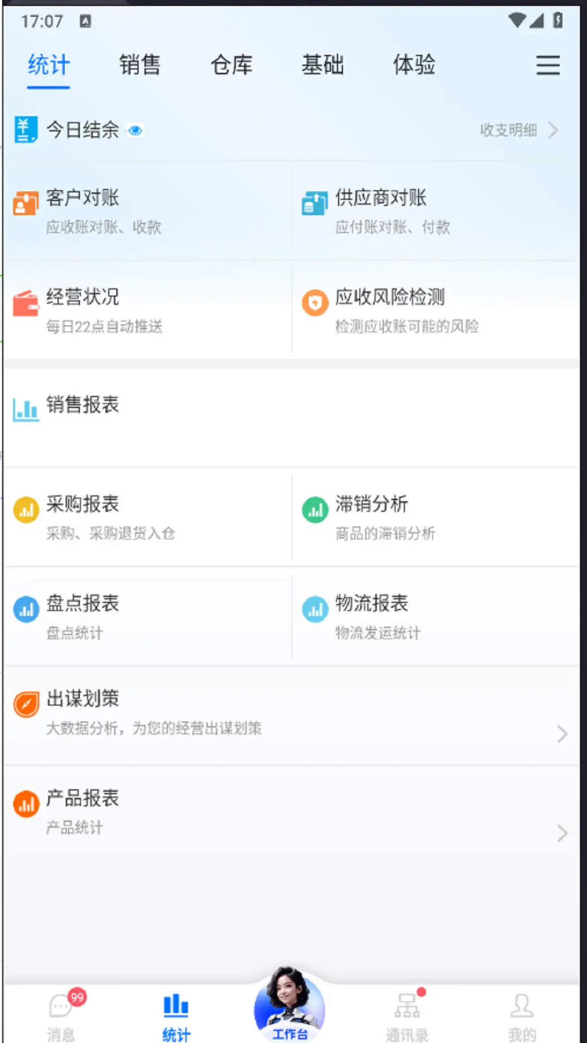Image resolution: width=587 pixels, height=1043 pixels.
Task: Open 应收风险检测 shield icon
Action: 315,303
